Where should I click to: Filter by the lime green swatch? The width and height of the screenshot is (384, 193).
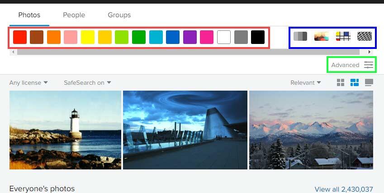point(122,37)
